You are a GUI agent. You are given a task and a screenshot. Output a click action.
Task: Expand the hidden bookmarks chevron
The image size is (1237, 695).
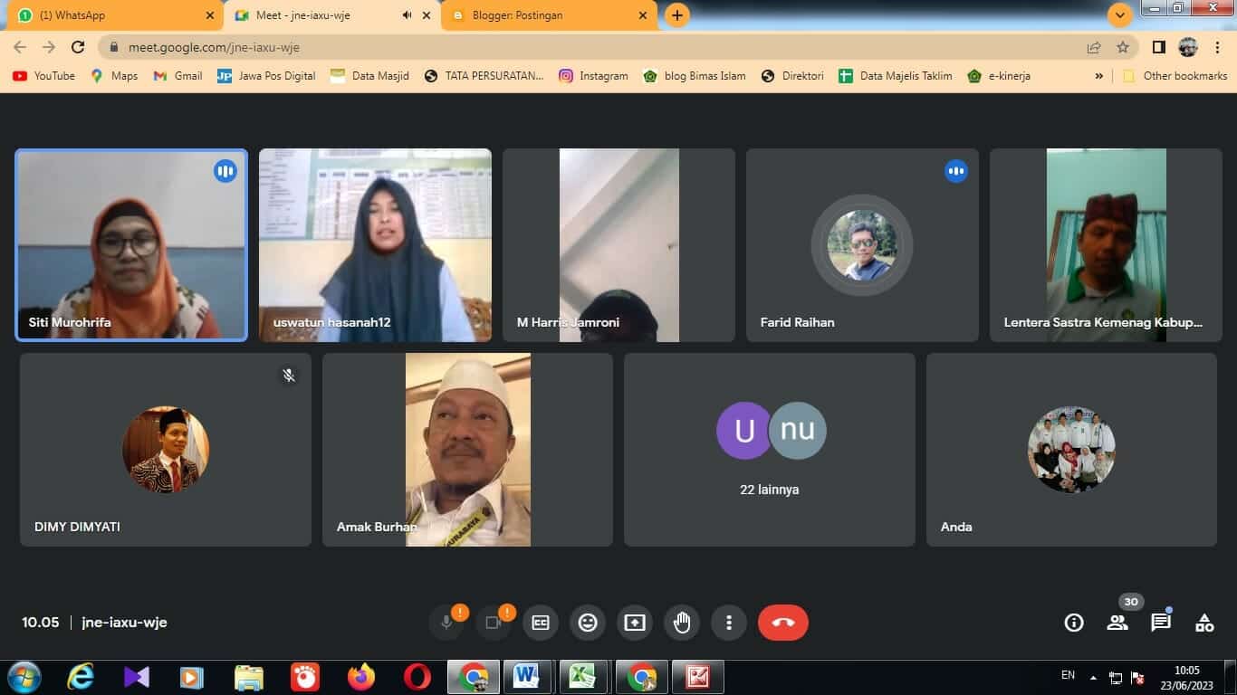click(x=1098, y=76)
